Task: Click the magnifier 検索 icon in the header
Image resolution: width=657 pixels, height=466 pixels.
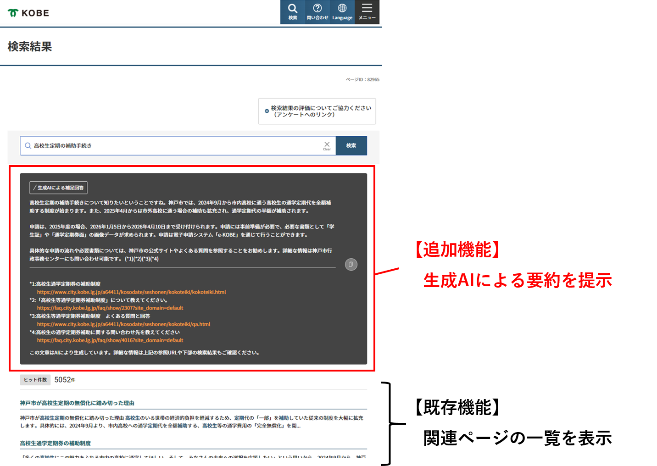Action: (292, 11)
